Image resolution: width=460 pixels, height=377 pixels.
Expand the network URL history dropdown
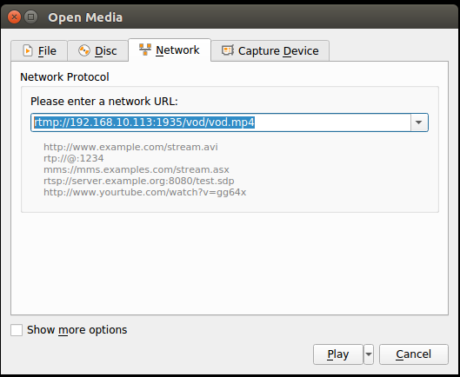pyautogui.click(x=419, y=122)
